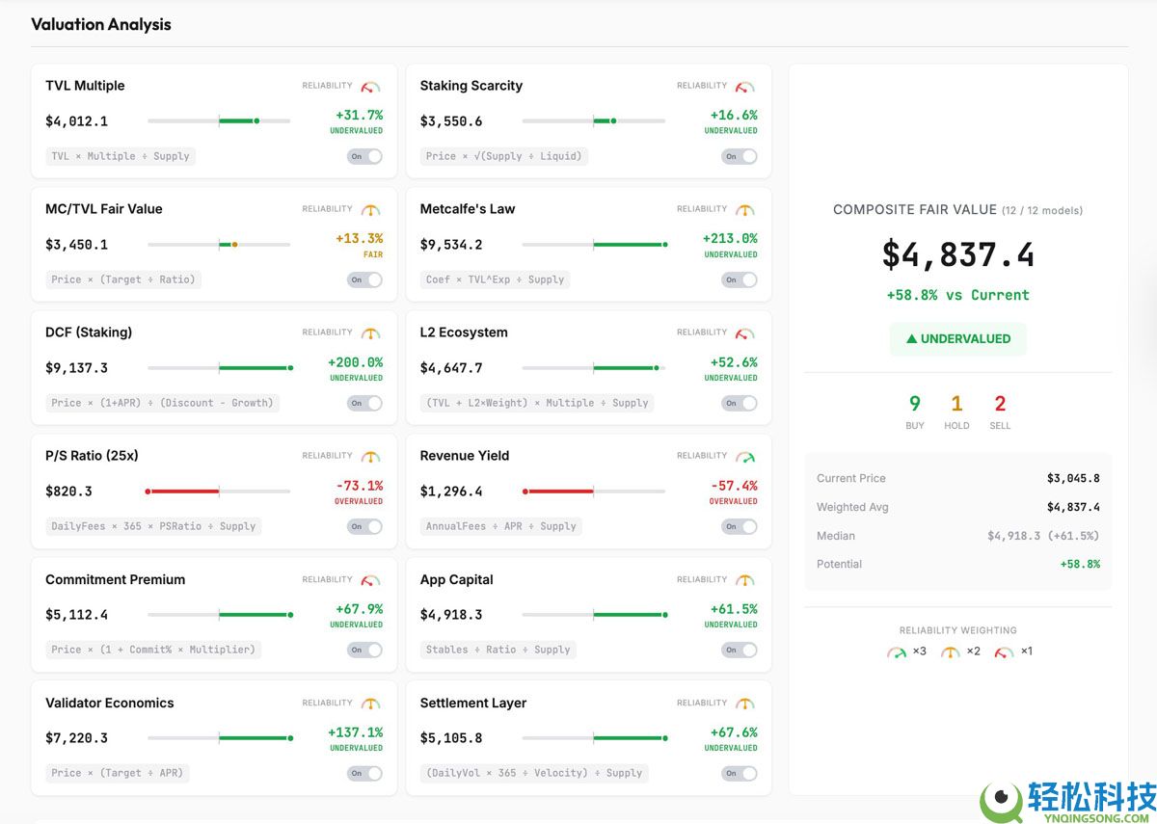Turn off the P/S Ratio model toggle

[x=364, y=526]
